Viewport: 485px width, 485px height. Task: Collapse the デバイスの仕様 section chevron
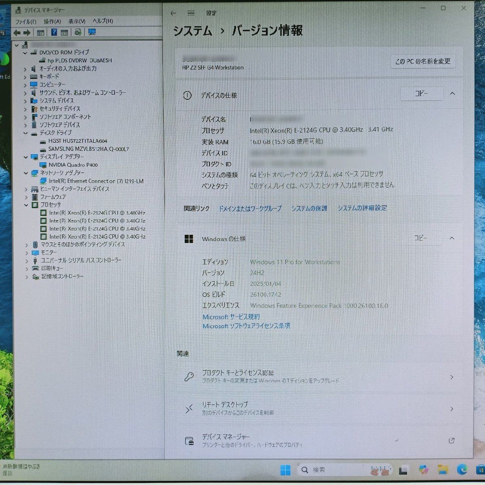coord(452,94)
